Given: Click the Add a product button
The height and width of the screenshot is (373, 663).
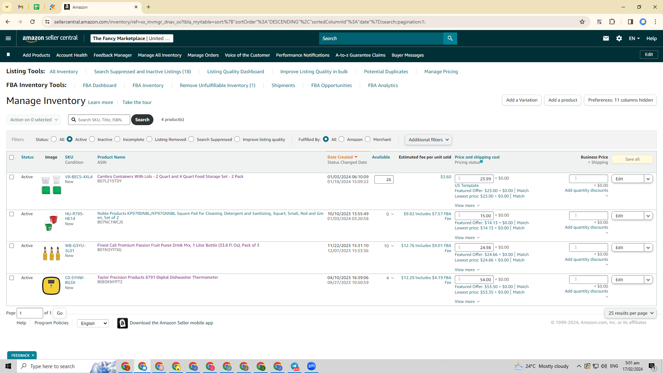Looking at the screenshot, I should [x=563, y=100].
